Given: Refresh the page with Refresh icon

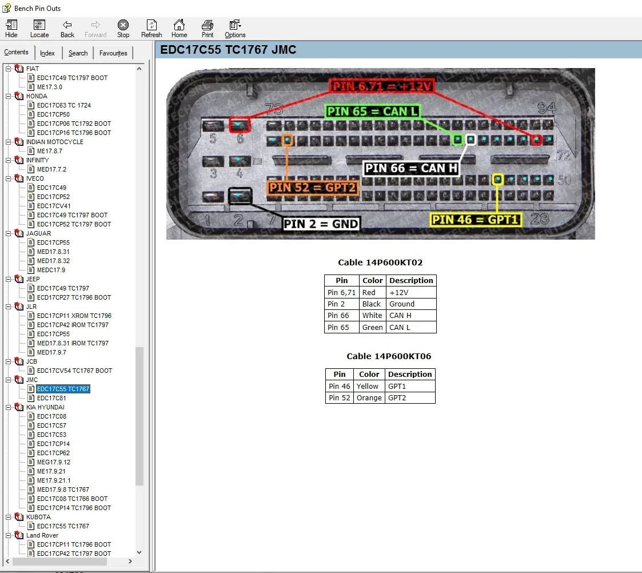Looking at the screenshot, I should point(151,29).
